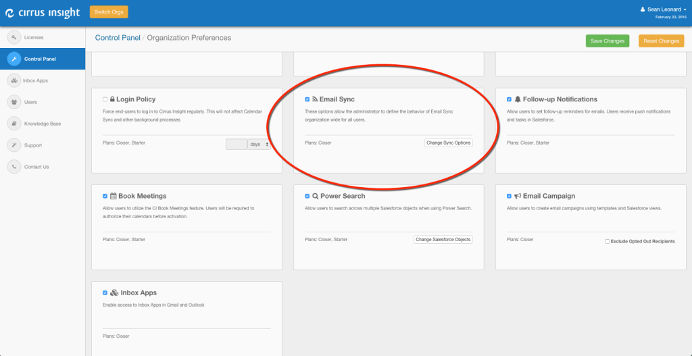Click the Users people icon

point(14,102)
